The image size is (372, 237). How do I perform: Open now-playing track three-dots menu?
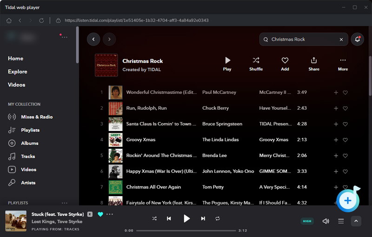(110, 214)
